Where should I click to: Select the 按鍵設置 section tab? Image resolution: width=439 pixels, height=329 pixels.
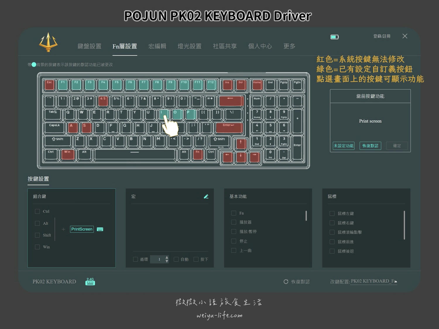click(38, 179)
